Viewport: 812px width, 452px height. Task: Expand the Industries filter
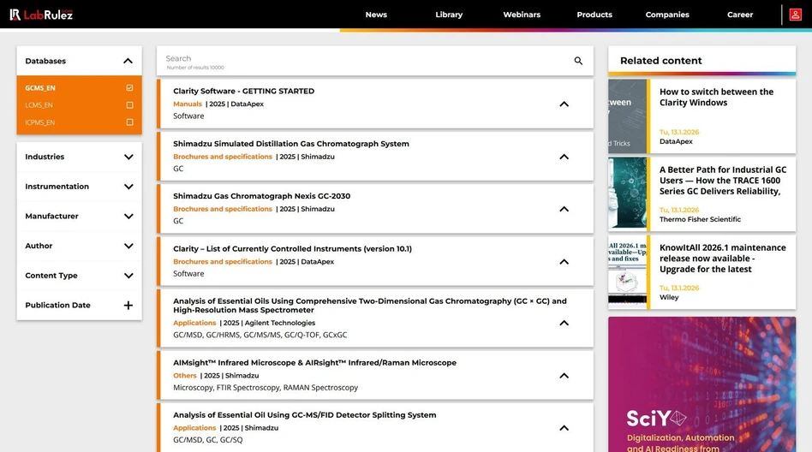point(128,157)
